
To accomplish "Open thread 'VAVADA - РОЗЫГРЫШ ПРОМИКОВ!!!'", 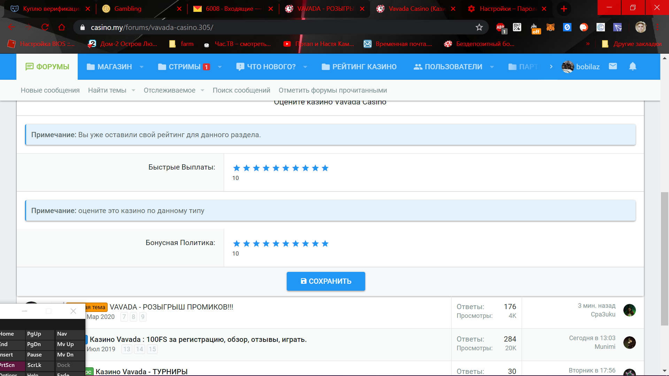I will coord(171,307).
